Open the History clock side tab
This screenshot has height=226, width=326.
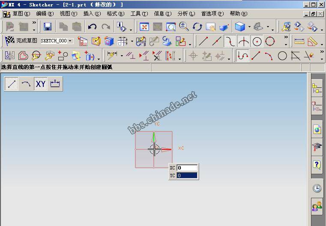[x=317, y=188]
